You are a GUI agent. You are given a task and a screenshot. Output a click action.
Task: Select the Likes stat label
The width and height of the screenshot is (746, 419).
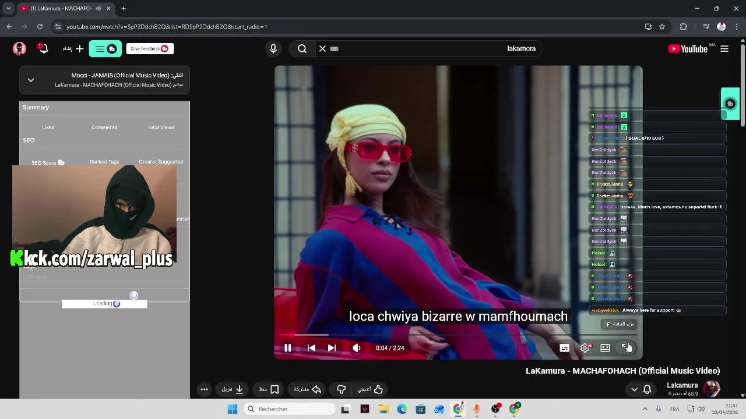tap(48, 127)
